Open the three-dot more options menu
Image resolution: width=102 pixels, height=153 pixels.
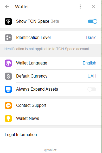coord(80,7)
